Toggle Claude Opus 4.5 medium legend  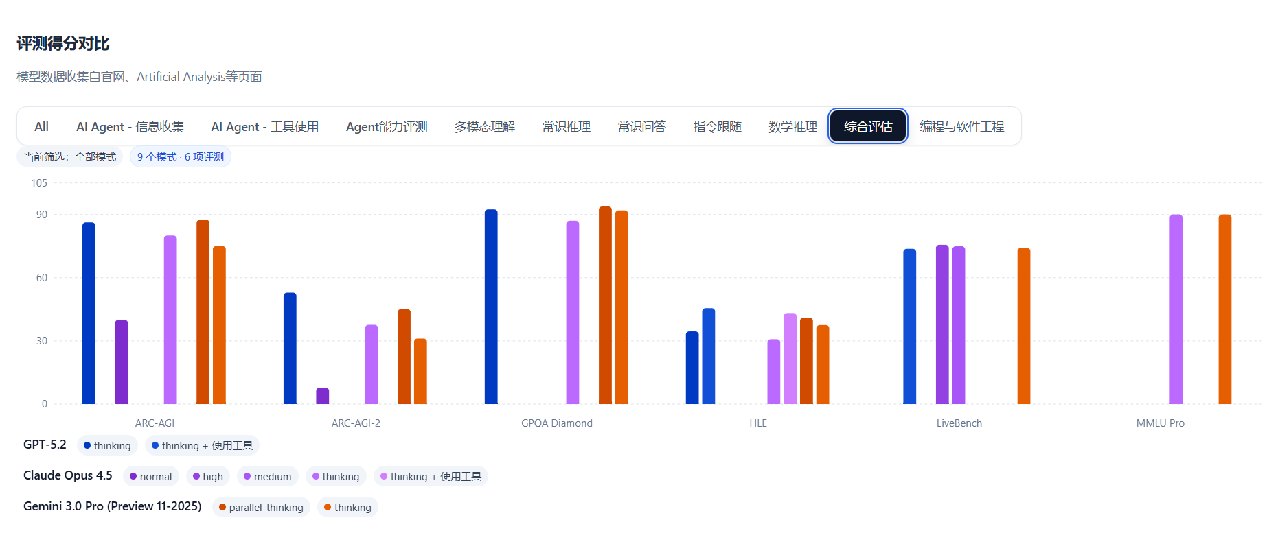[x=267, y=477]
